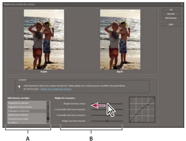Click the Luminosité des tons moyens slider
Image resolution: width=186 pixels, height=141 pixels.
(107, 109)
